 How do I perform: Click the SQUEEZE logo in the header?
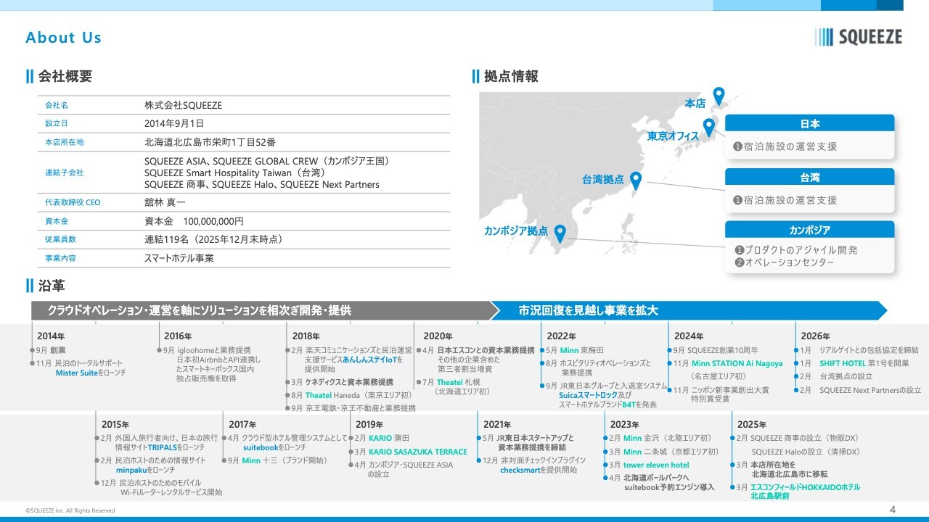859,37
